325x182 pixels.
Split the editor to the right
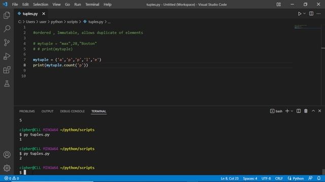(x=311, y=14)
